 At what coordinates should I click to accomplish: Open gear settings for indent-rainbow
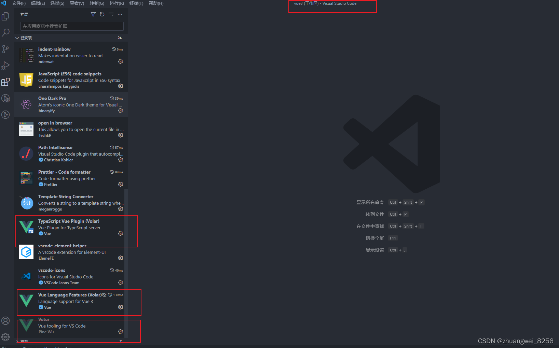coord(121,61)
